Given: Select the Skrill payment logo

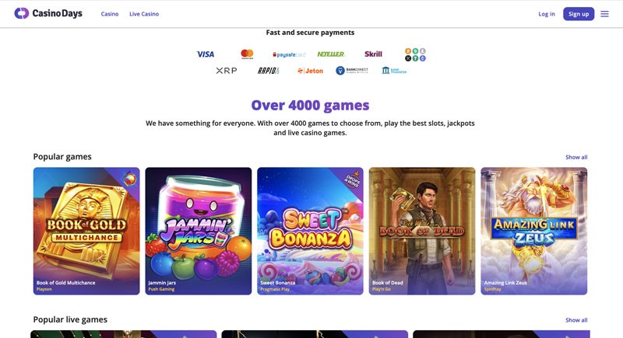Looking at the screenshot, I should pos(373,54).
